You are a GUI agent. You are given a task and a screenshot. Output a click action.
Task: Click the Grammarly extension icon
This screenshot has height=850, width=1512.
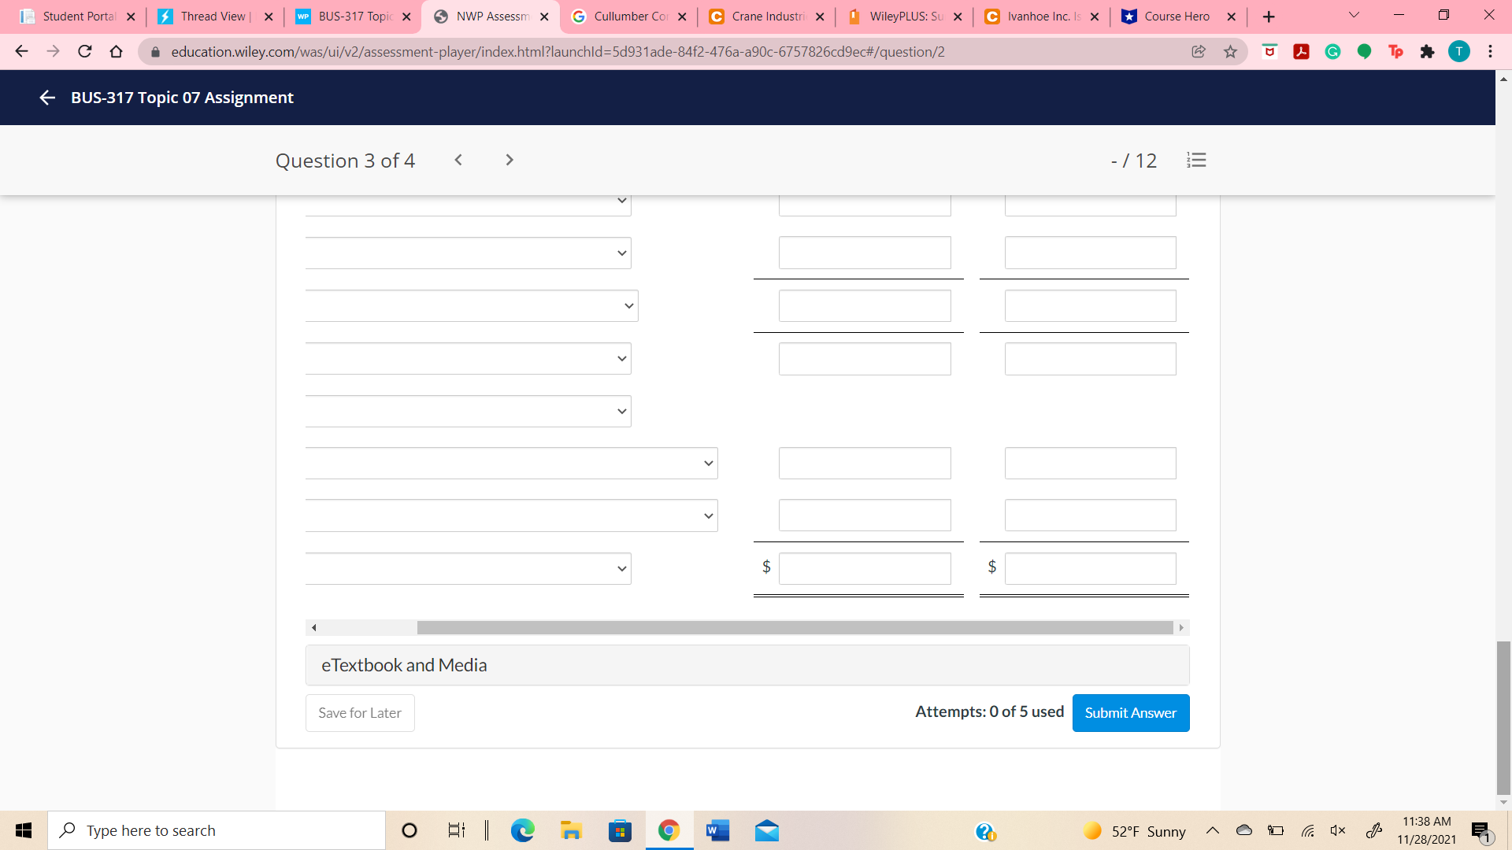(1332, 52)
